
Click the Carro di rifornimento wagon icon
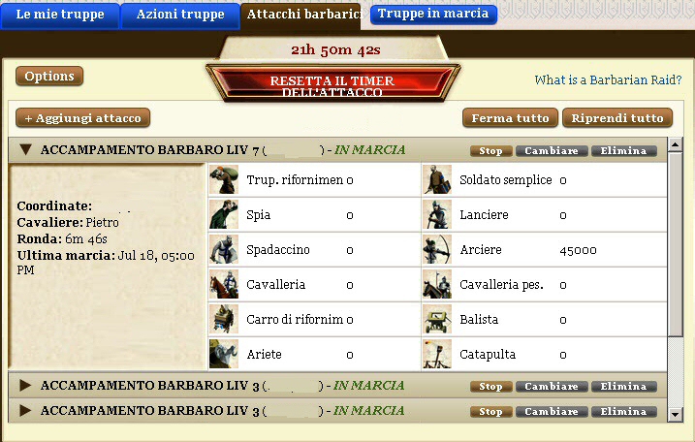224,319
